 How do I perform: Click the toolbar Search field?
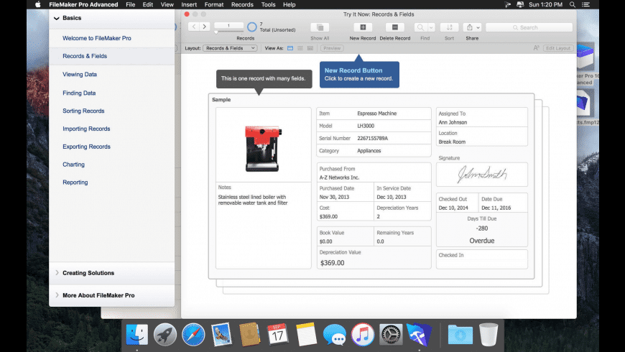point(529,27)
